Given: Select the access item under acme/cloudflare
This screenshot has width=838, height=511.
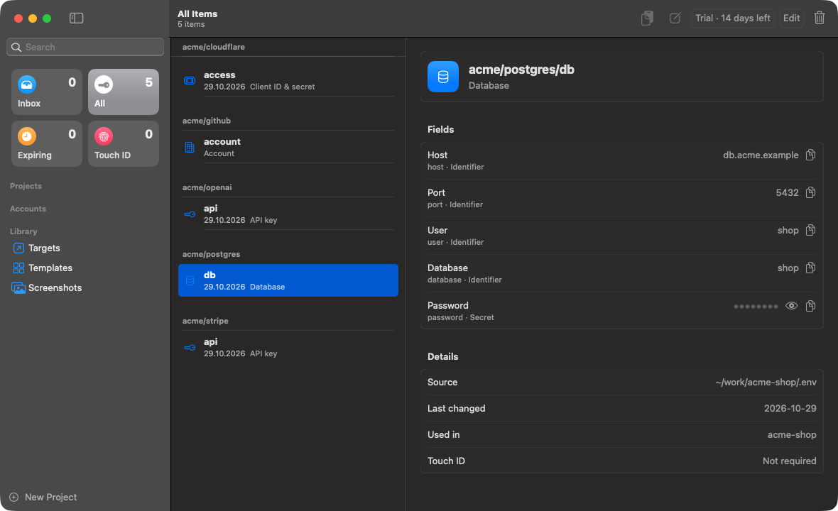Looking at the screenshot, I should [288, 80].
